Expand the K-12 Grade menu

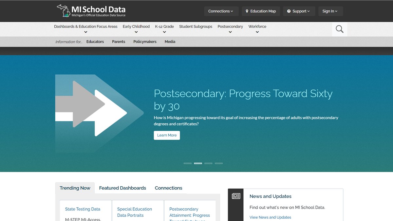164,29
